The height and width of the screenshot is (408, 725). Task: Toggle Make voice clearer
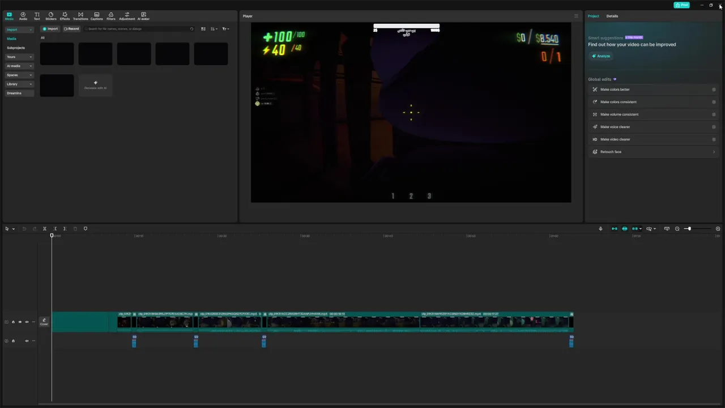pos(714,127)
